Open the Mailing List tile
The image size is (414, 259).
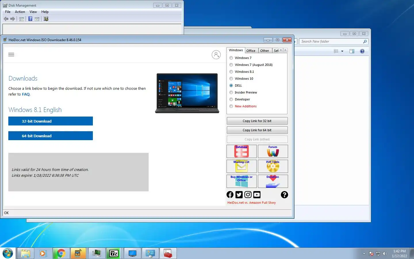[x=241, y=166]
